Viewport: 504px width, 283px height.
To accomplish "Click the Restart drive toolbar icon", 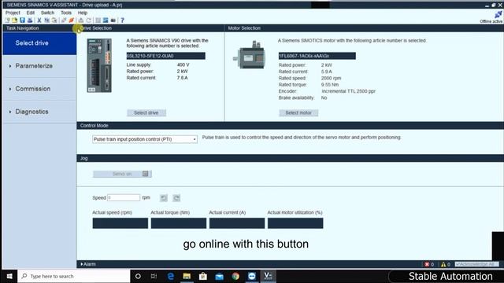I will (x=89, y=20).
